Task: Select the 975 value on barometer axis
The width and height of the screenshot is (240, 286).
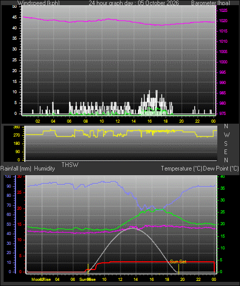Action: pyautogui.click(x=222, y=114)
